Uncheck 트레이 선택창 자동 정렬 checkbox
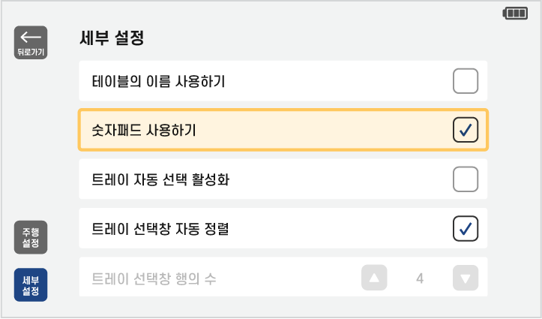The width and height of the screenshot is (542, 319). pos(466,228)
